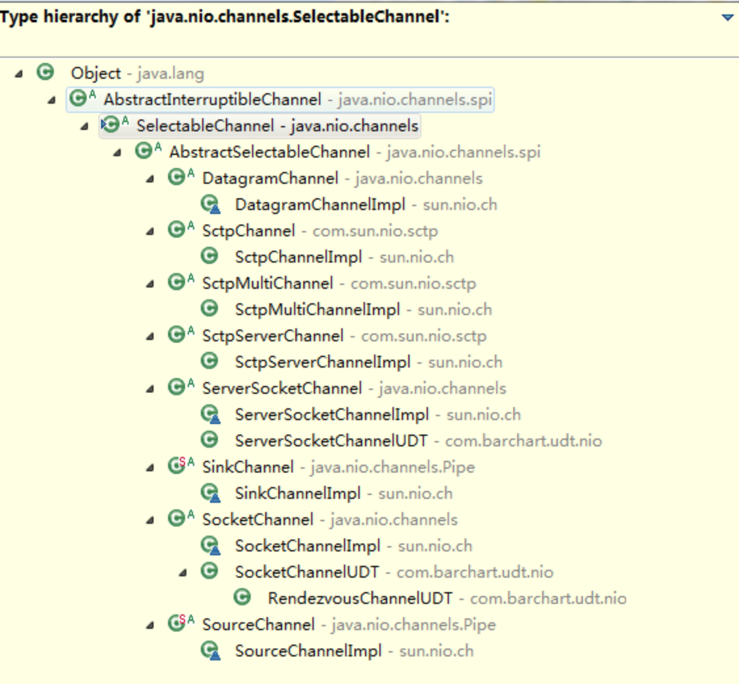This screenshot has height=684, width=739.
Task: Select SinkChannelImpl class entry
Action: tap(297, 494)
